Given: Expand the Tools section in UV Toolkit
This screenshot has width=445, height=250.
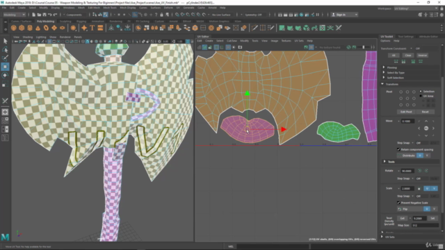Looking at the screenshot, I should [x=385, y=162].
